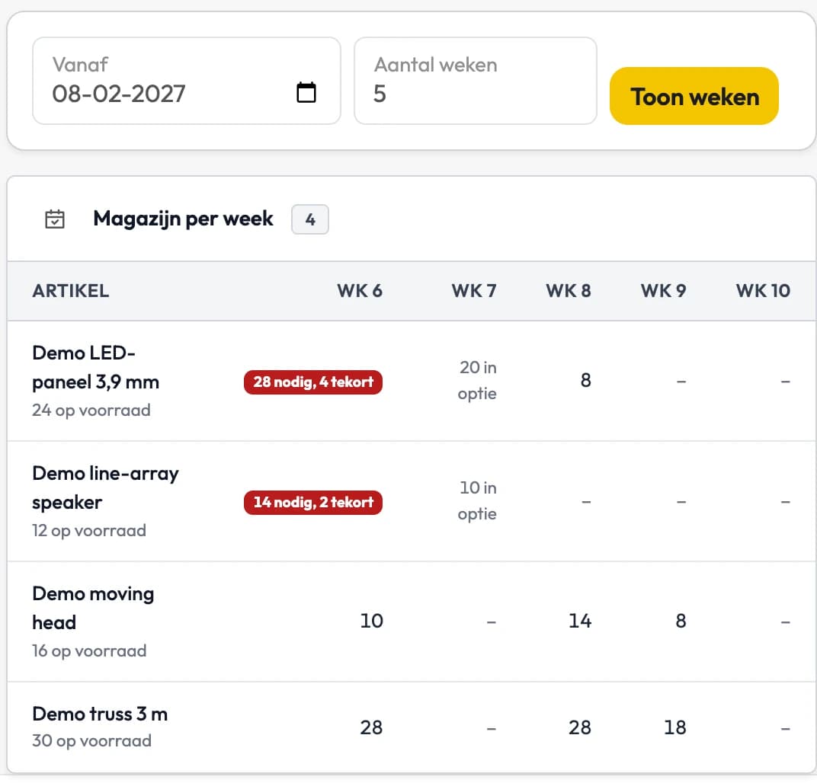Select the WK 10 column header

pyautogui.click(x=763, y=290)
